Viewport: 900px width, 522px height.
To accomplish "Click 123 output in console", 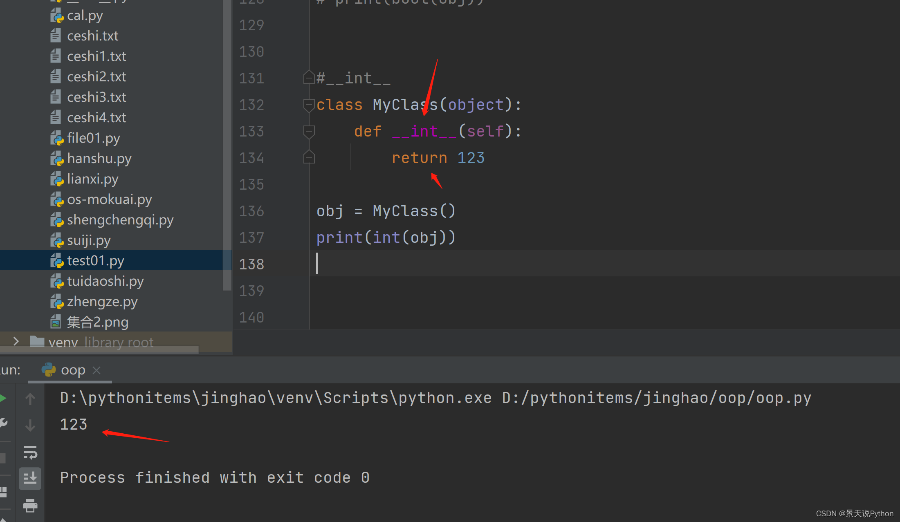I will coord(74,424).
